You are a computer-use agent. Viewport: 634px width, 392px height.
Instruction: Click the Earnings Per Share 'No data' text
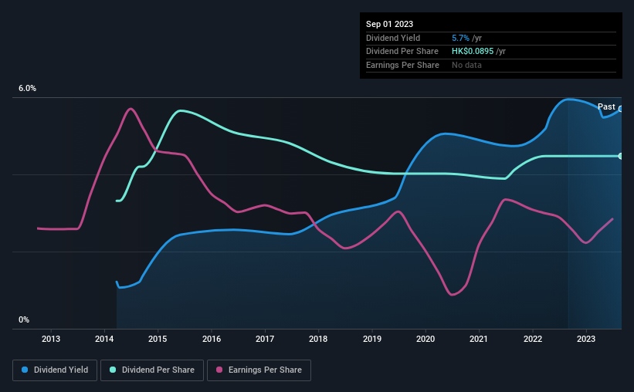point(466,65)
